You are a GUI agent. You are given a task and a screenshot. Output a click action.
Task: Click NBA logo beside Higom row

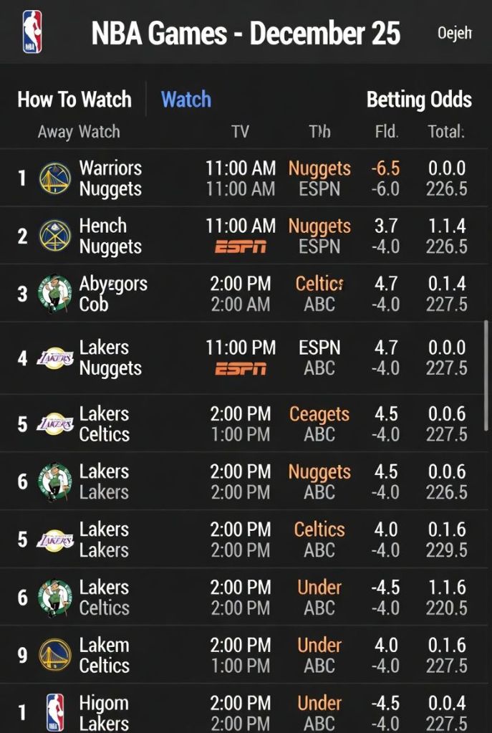55,712
